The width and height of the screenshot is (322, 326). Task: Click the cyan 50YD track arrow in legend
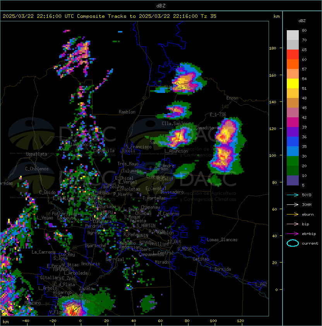(293, 195)
